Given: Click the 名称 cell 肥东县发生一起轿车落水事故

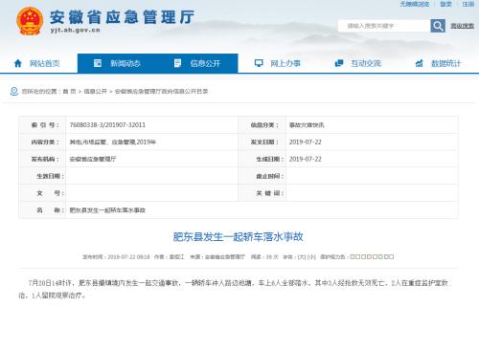Looking at the screenshot, I should (x=107, y=210).
